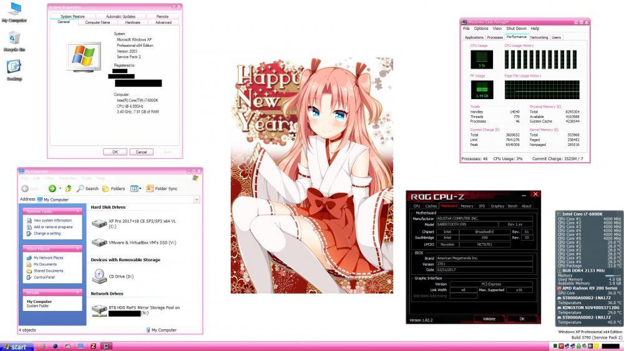
Task: Switch to Task Manager Processes tab
Action: point(495,37)
